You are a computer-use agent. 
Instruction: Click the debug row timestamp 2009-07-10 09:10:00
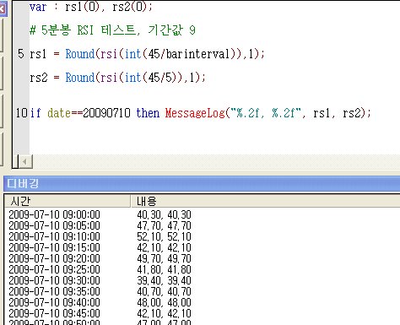(54, 236)
